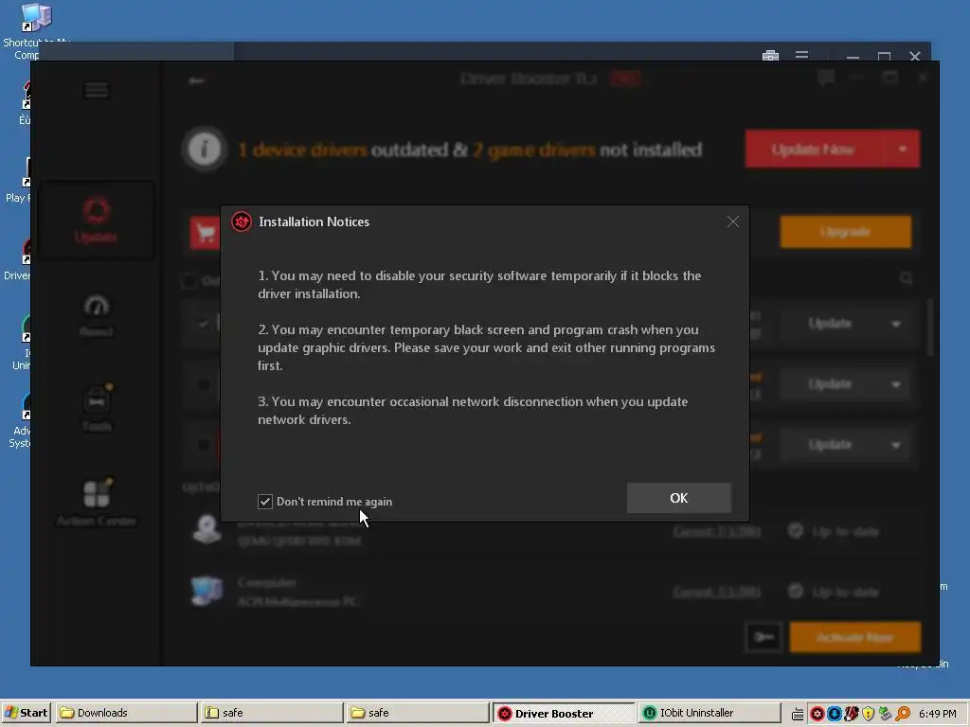Click the second driver row's Update button
Screen dimensions: 970x727
830,384
